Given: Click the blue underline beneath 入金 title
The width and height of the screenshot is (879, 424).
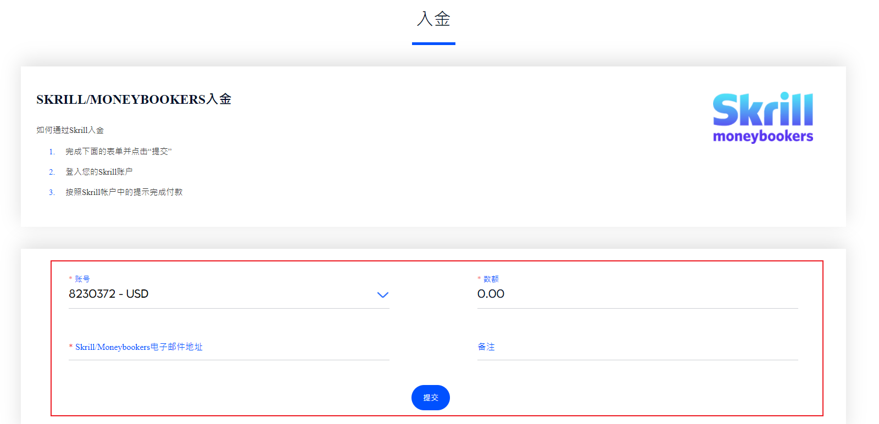Looking at the screenshot, I should tap(433, 43).
